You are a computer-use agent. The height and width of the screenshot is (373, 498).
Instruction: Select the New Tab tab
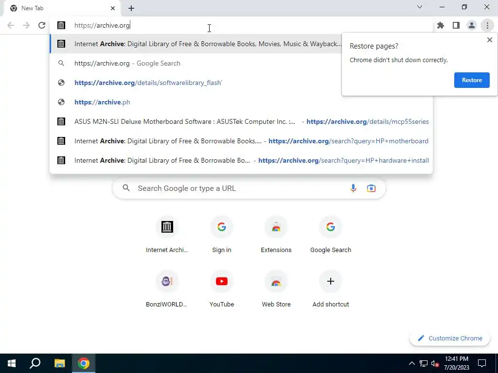(62, 8)
